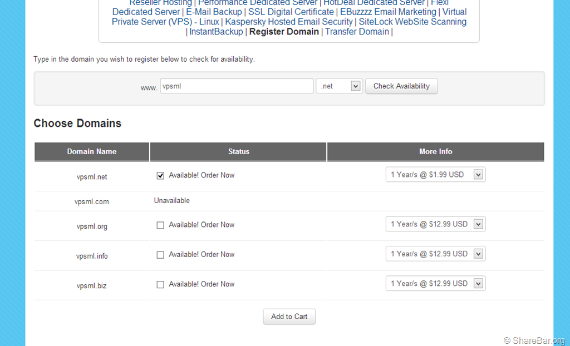
Task: Click the Check Availability button
Action: tap(401, 86)
